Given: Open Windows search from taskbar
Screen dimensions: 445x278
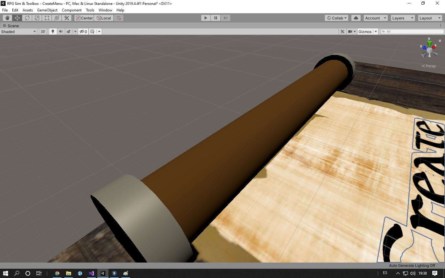Looking at the screenshot, I should (17, 273).
